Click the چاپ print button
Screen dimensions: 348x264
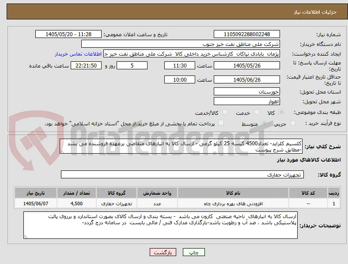(x=194, y=252)
